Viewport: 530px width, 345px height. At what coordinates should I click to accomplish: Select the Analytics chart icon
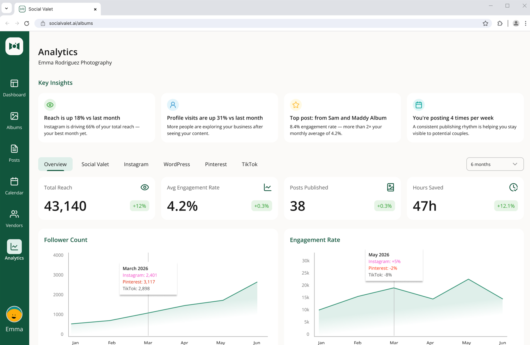click(14, 246)
